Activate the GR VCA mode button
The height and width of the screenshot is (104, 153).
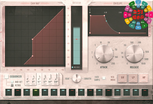[x=122, y=78]
